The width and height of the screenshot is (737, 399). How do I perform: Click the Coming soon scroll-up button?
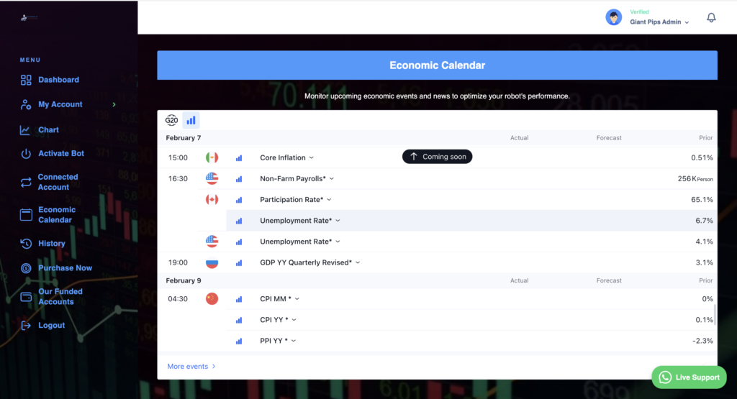click(x=437, y=157)
